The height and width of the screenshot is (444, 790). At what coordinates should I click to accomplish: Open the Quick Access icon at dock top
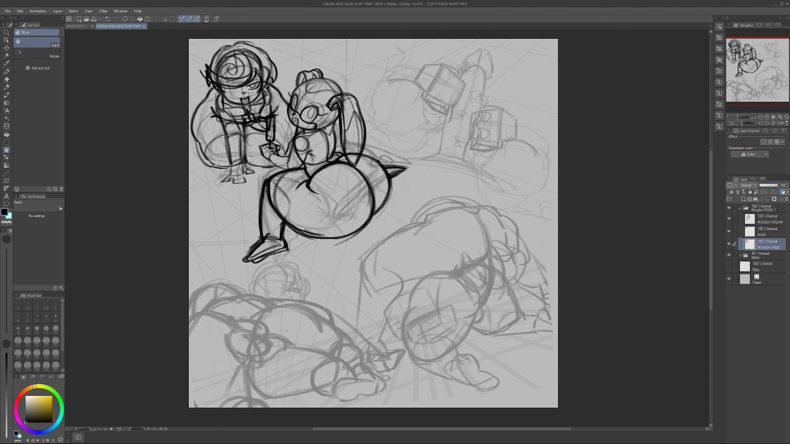pyautogui.click(x=720, y=26)
